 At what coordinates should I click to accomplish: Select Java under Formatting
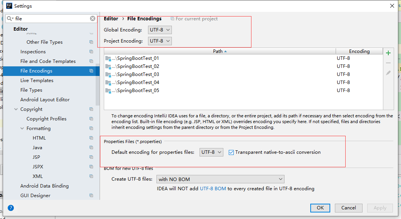coord(37,148)
